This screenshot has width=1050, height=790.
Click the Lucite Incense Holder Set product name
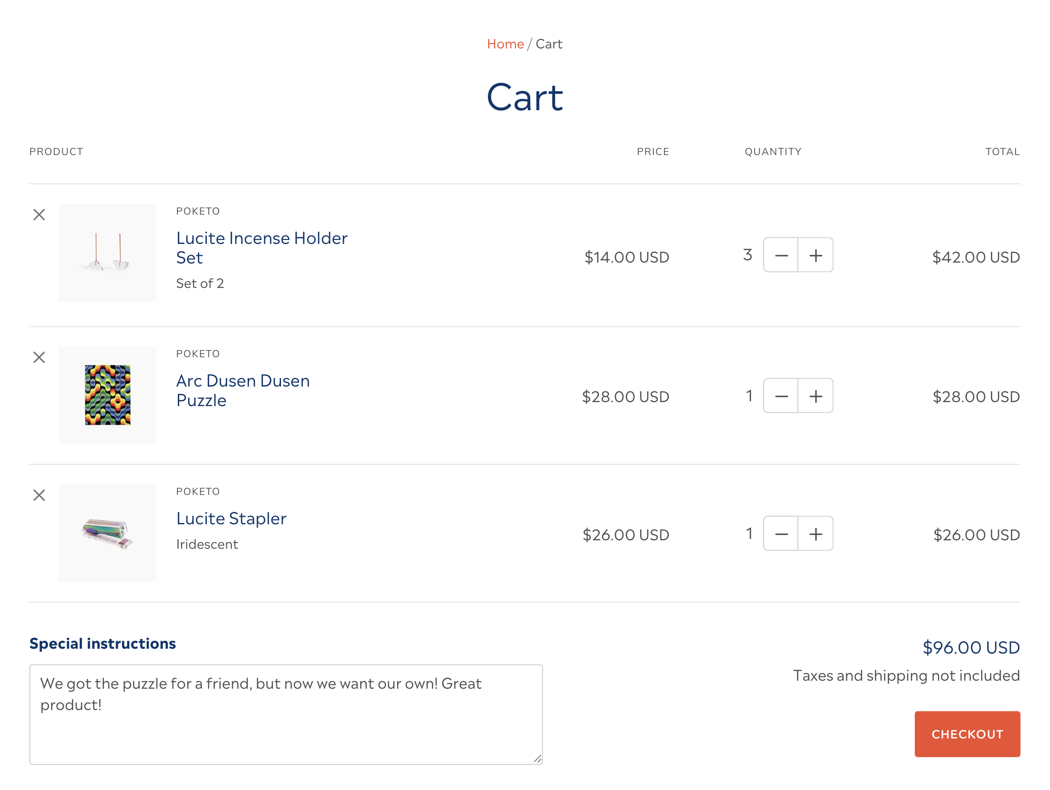(x=262, y=247)
